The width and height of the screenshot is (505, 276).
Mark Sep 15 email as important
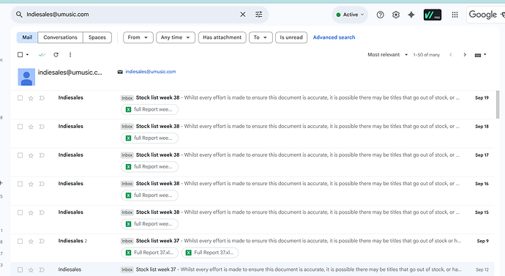click(x=42, y=212)
